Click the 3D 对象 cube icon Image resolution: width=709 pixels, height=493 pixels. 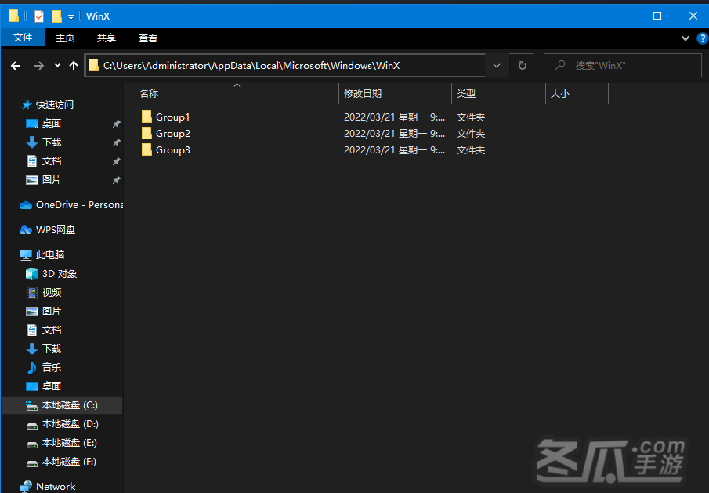31,274
